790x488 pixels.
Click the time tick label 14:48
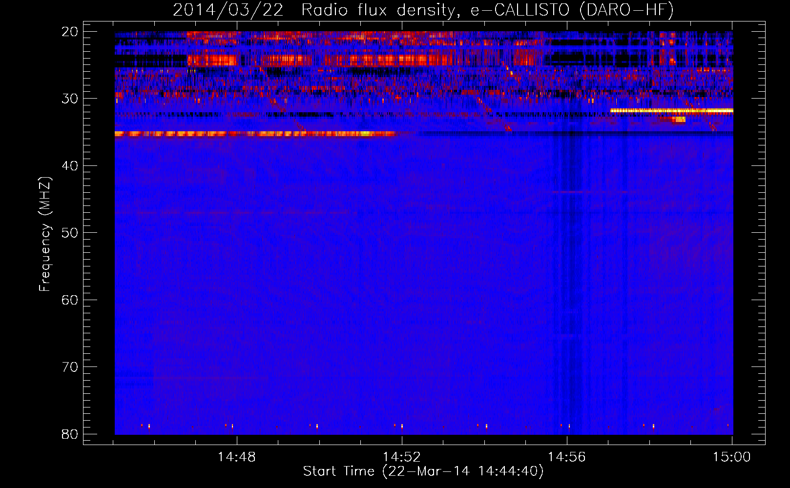(x=237, y=457)
